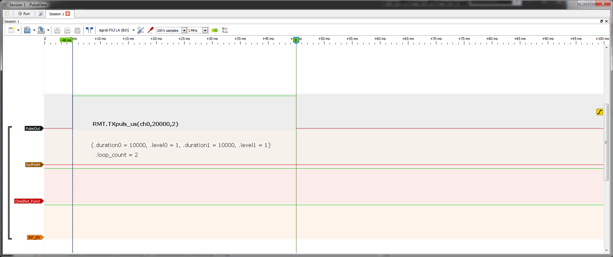Click the new view icon in session toolbar
The height and width of the screenshot is (257, 613).
11,30
